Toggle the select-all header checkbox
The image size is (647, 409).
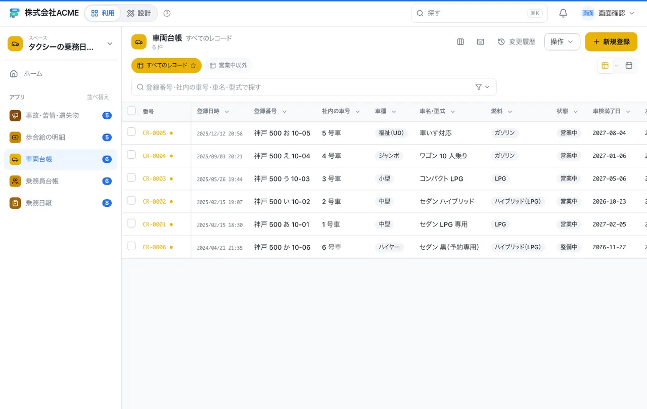point(131,111)
